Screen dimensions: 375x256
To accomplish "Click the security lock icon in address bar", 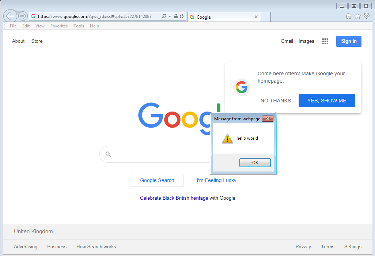I will click(176, 16).
